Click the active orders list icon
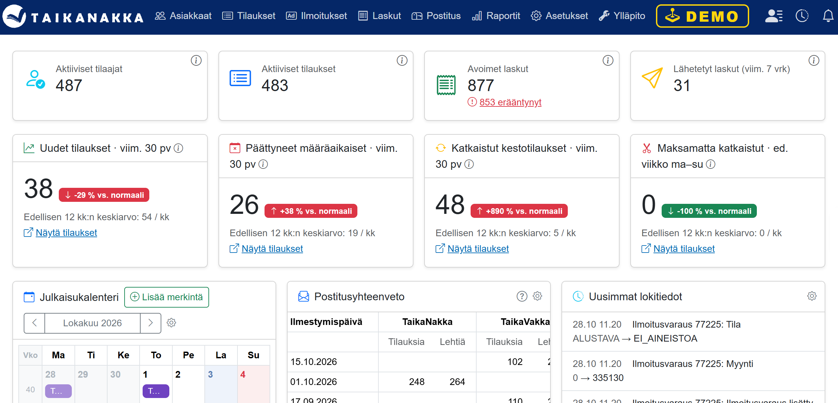 (x=240, y=78)
